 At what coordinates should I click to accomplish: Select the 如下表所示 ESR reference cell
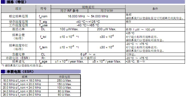click(88, 58)
